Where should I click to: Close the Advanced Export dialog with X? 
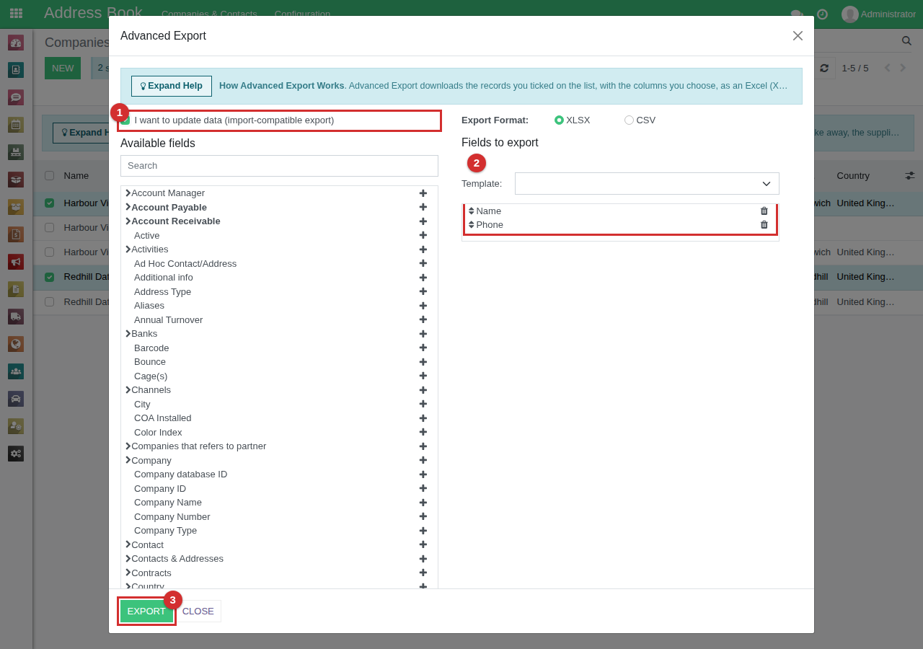tap(798, 35)
